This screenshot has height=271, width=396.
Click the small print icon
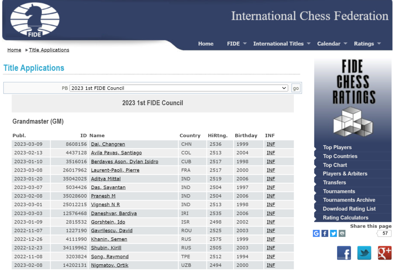(x=342, y=234)
